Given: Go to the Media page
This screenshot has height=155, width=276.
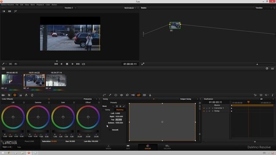Looking at the screenshot, I should [108, 147].
